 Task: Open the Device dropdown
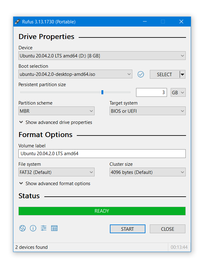pos(102,56)
